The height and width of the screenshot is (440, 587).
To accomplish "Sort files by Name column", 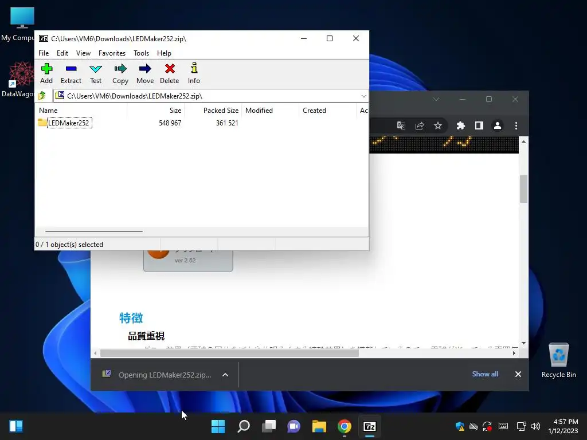I will [x=81, y=111].
